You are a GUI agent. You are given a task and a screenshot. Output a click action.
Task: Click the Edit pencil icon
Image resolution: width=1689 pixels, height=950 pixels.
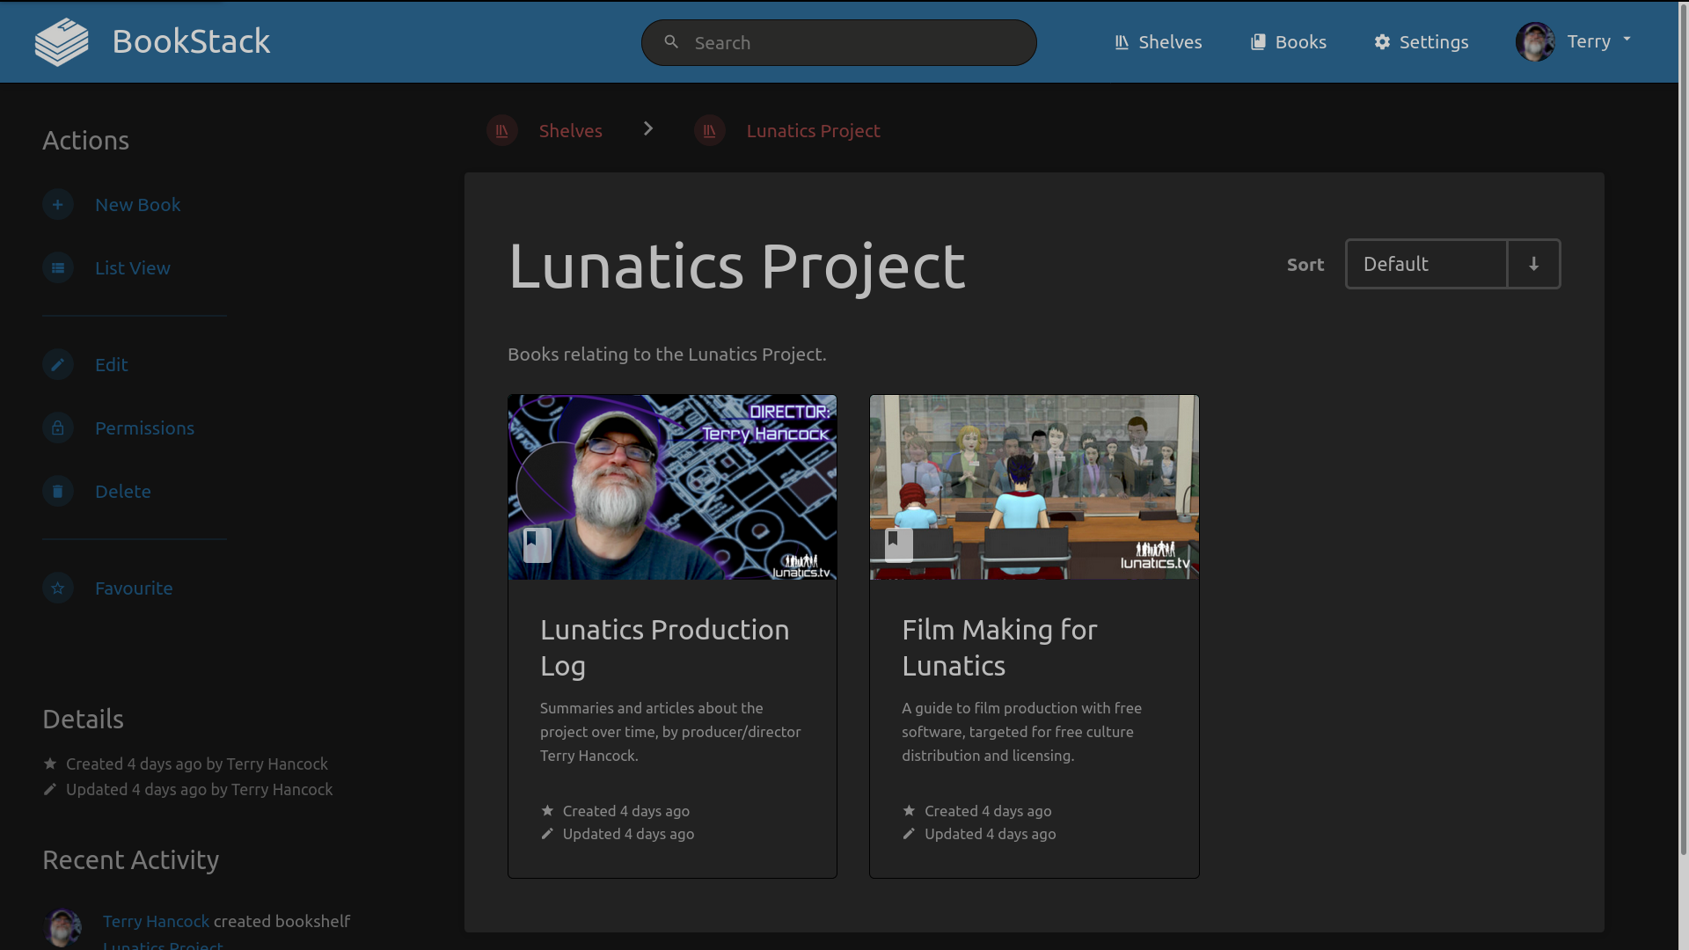coord(58,365)
